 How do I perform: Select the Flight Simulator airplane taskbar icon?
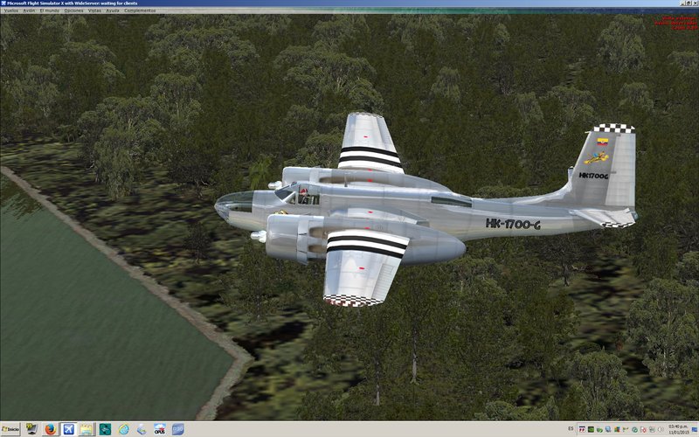point(68,429)
